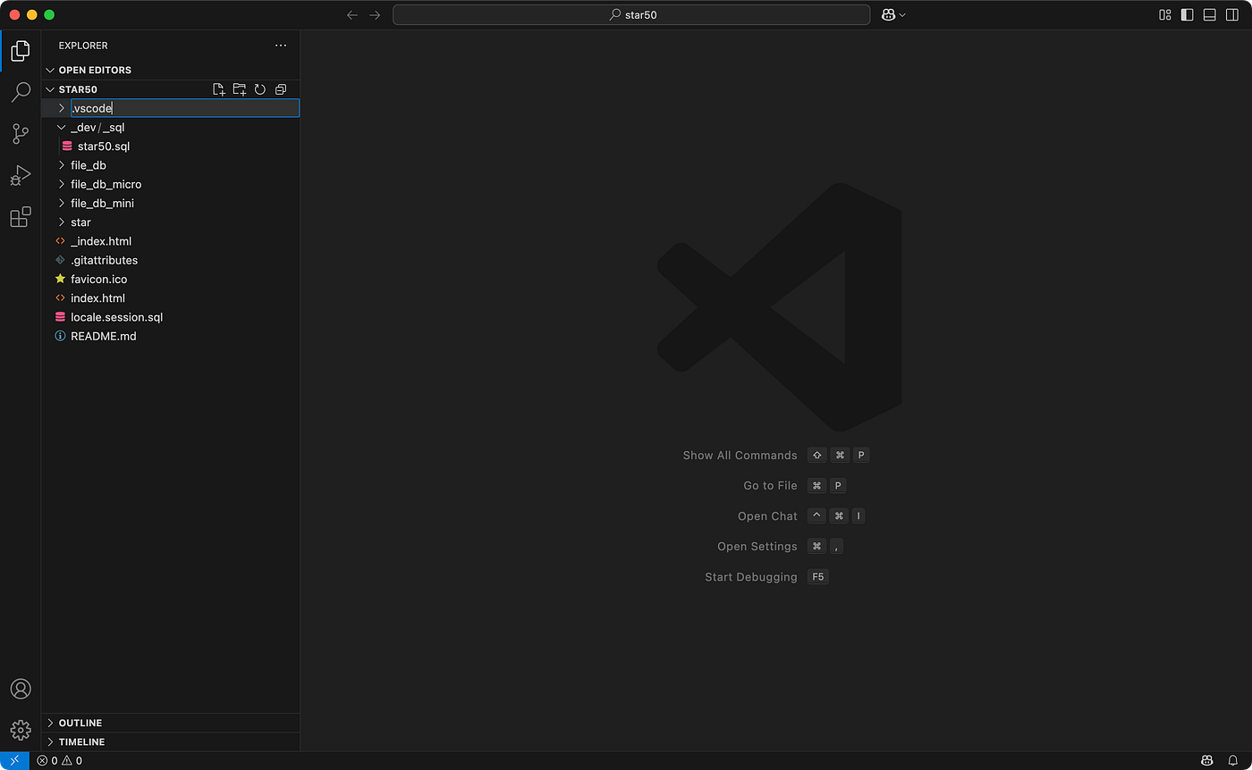The image size is (1252, 770).
Task: Open the locale.session.sql file
Action: click(x=116, y=317)
